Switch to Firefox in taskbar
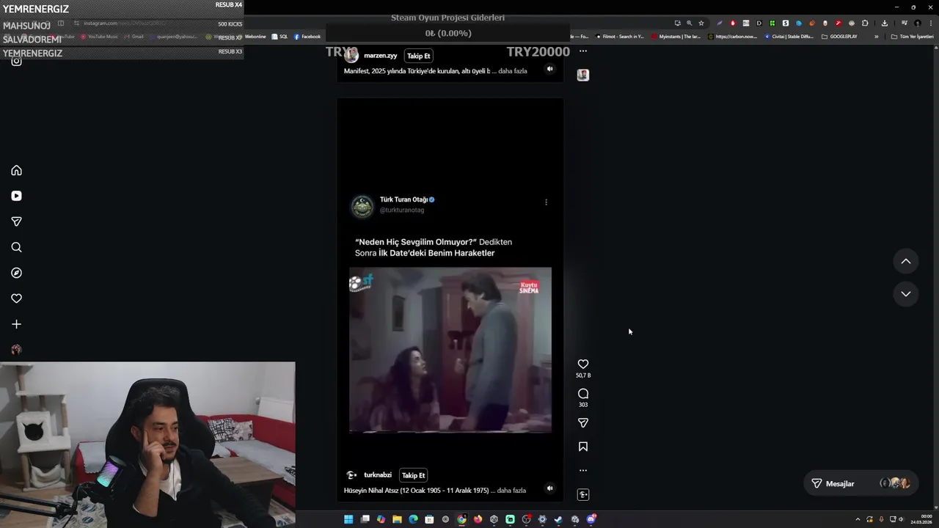 (478, 519)
